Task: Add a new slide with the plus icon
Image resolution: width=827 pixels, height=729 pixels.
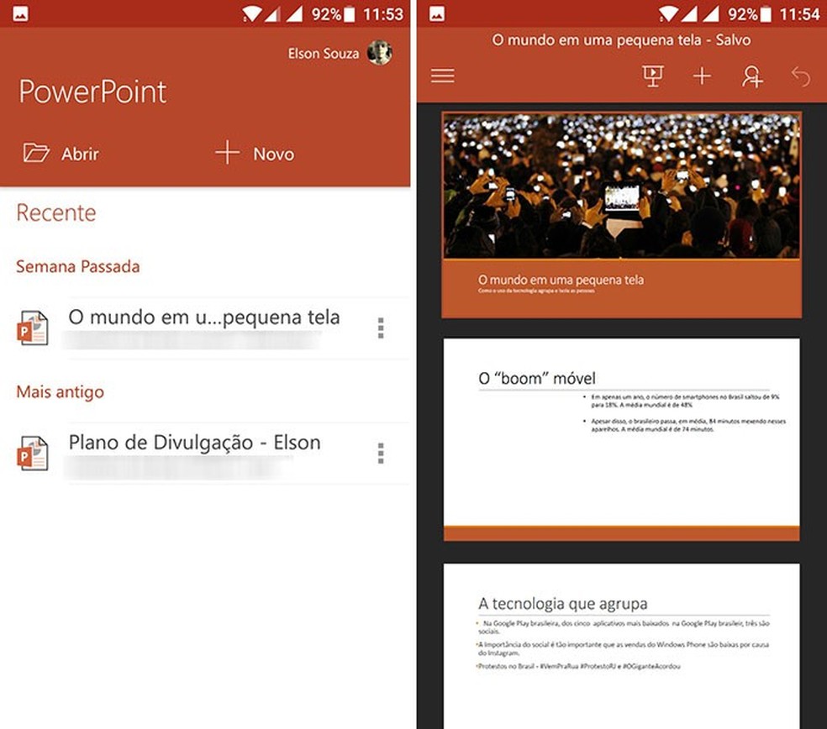Action: (x=703, y=76)
